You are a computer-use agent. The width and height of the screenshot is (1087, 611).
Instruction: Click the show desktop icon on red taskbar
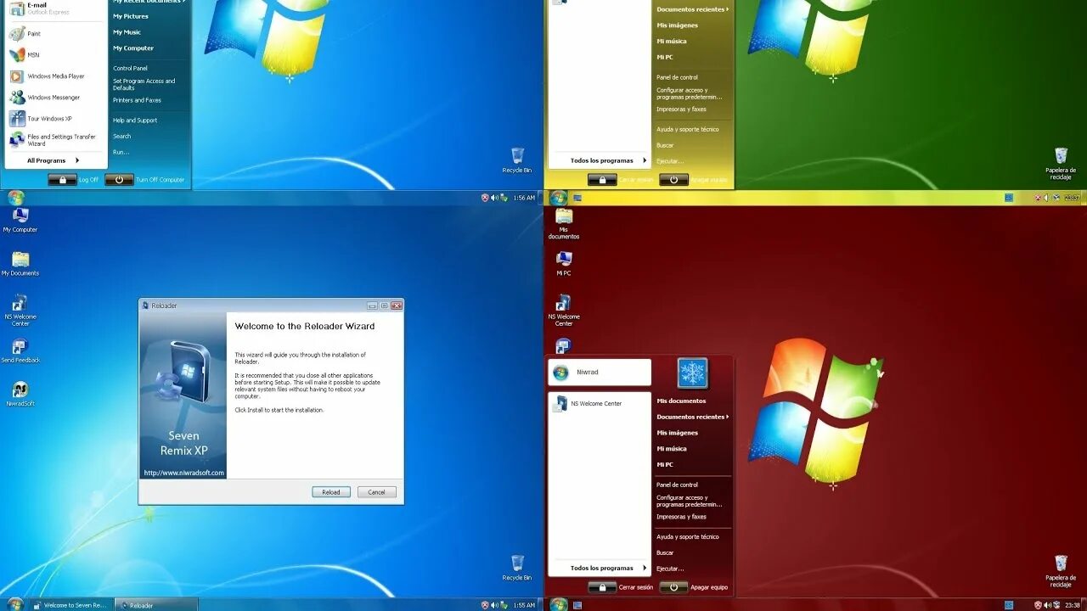click(x=577, y=605)
